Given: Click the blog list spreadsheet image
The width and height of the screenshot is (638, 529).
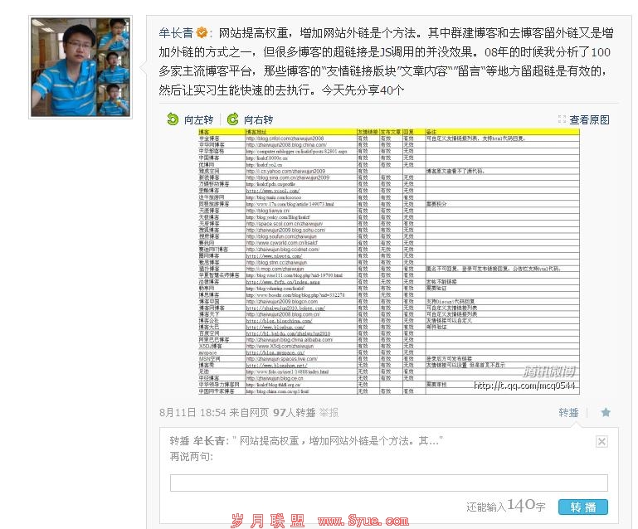Looking at the screenshot, I should click(388, 261).
